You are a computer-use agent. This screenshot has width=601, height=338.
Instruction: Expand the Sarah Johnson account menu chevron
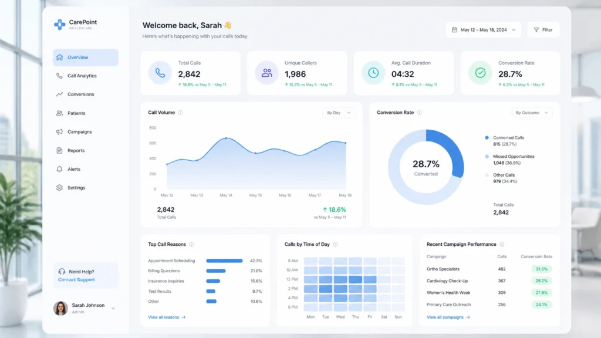113,309
